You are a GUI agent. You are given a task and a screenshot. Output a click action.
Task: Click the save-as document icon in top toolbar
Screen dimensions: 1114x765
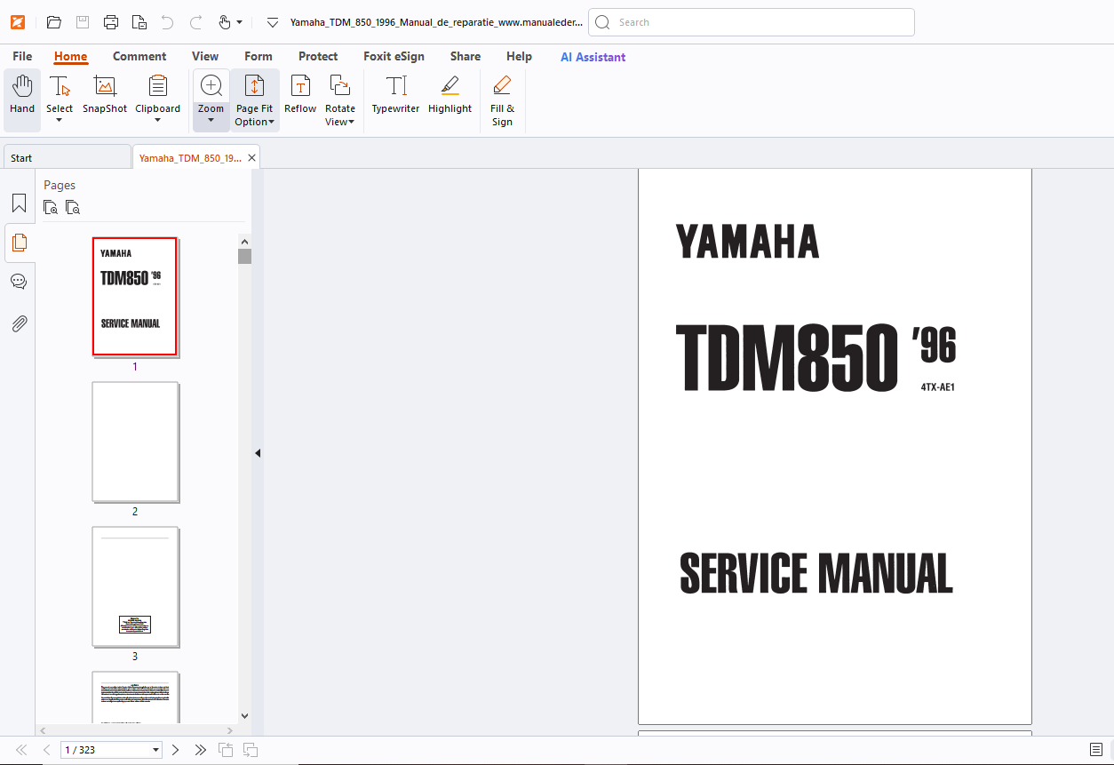(139, 22)
